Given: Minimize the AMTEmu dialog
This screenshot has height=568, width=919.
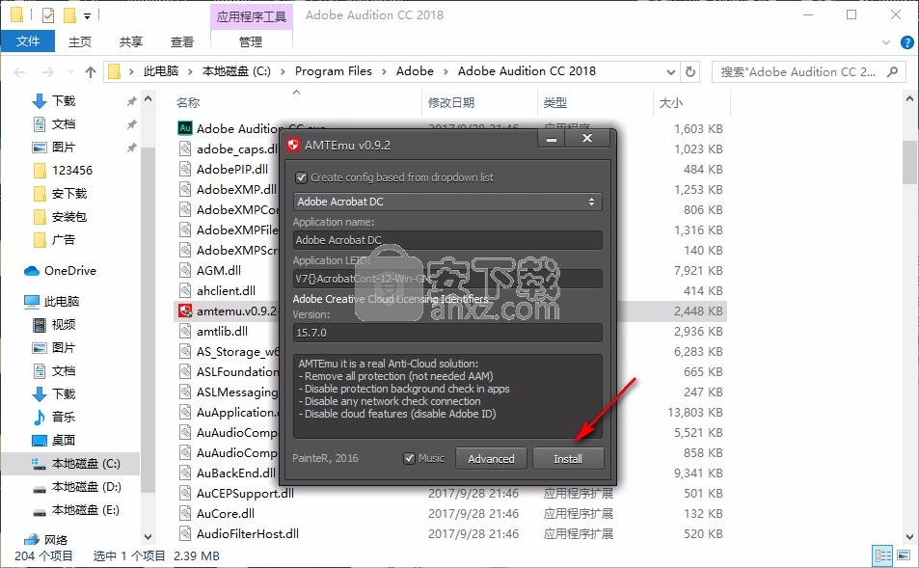Looking at the screenshot, I should point(551,139).
